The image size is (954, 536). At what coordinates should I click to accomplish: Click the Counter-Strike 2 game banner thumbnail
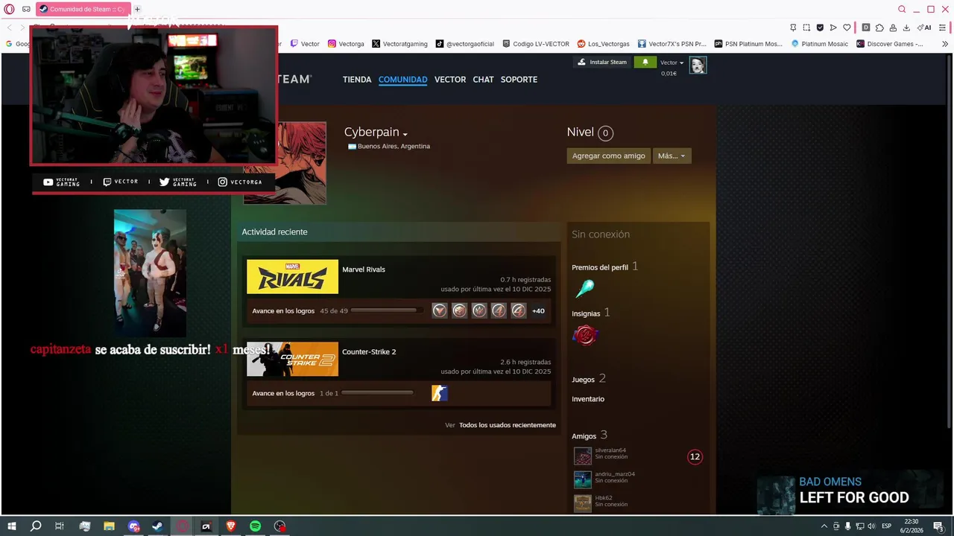pyautogui.click(x=292, y=359)
